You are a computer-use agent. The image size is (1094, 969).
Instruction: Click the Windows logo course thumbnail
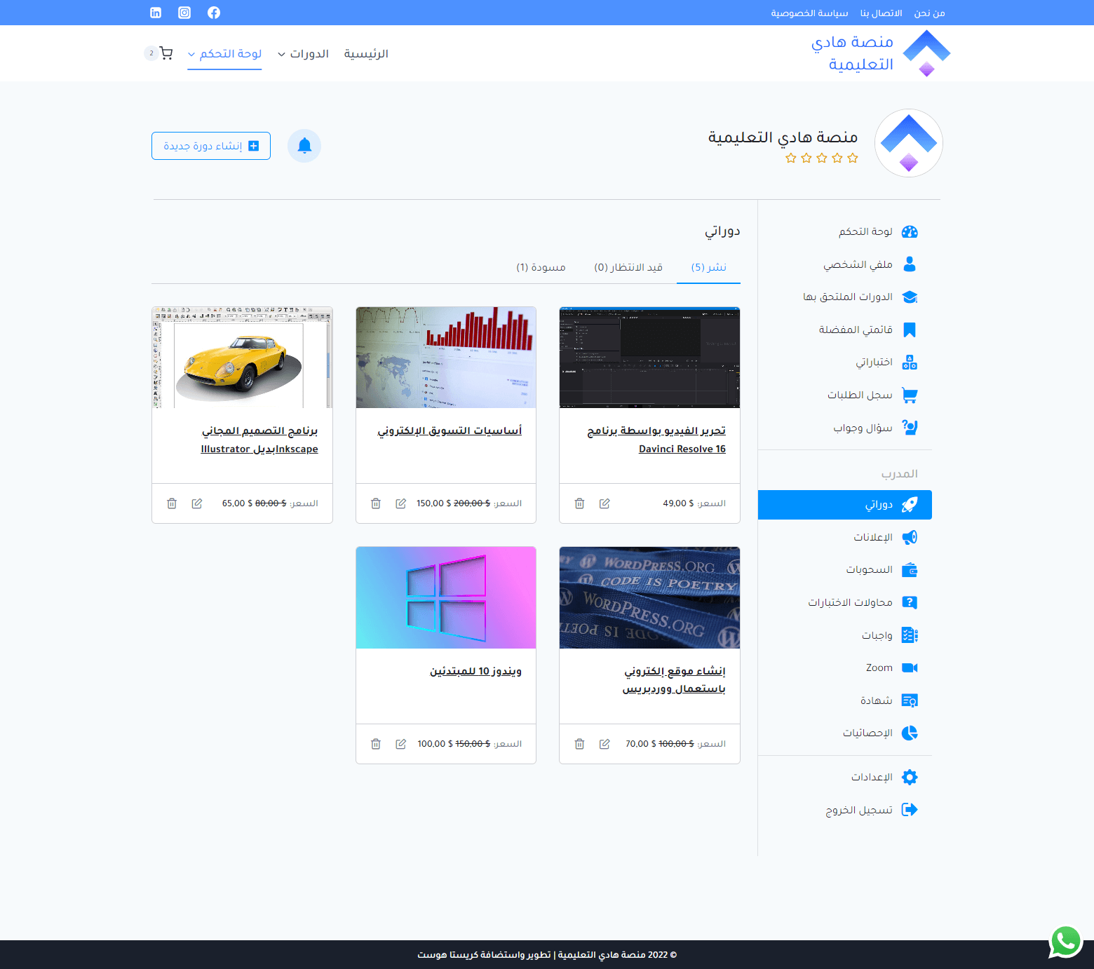[x=446, y=598]
